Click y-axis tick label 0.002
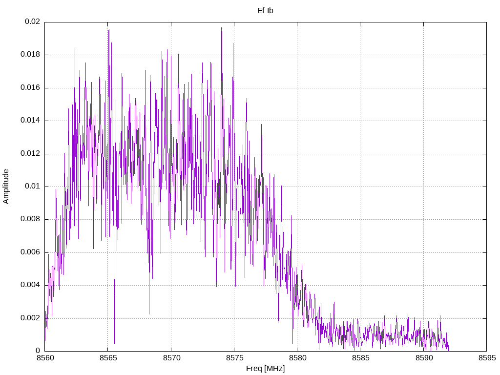 [30, 318]
